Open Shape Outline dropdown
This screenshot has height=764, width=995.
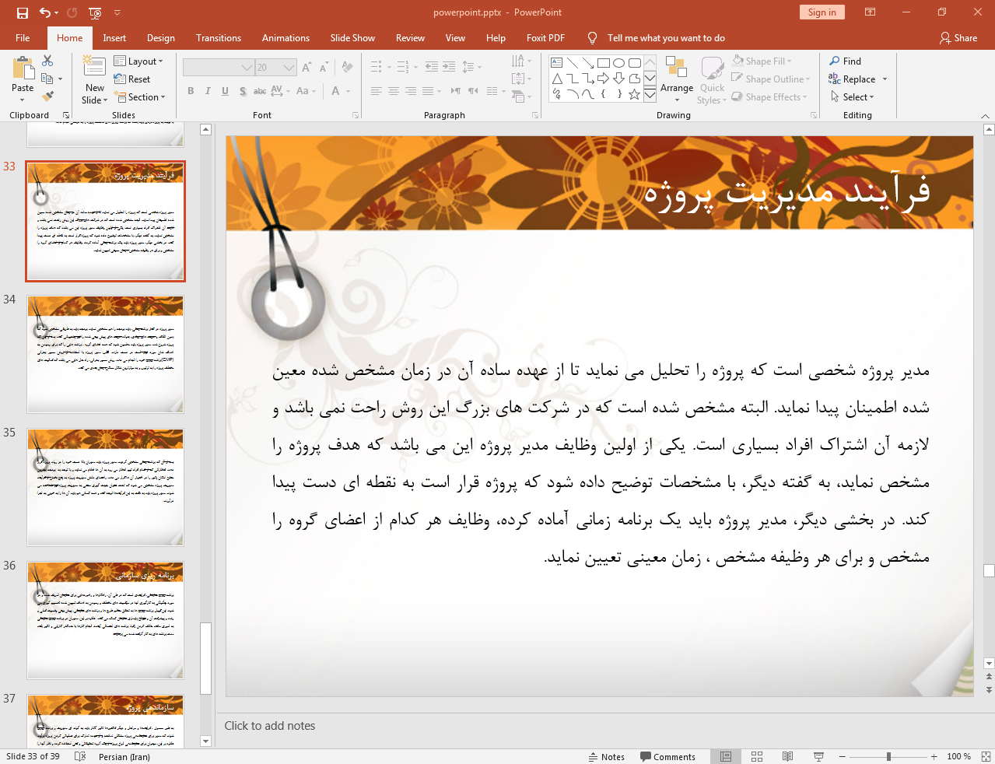(x=772, y=79)
